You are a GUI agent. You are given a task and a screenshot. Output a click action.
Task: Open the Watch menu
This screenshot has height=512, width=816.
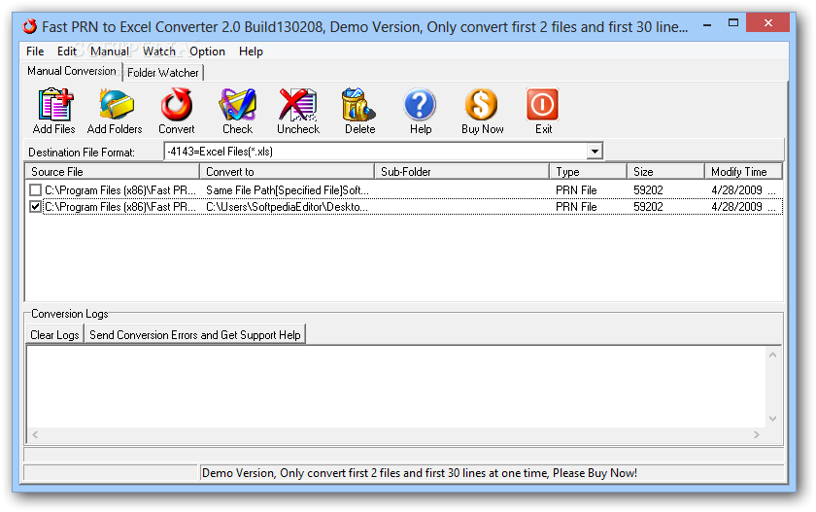(159, 51)
